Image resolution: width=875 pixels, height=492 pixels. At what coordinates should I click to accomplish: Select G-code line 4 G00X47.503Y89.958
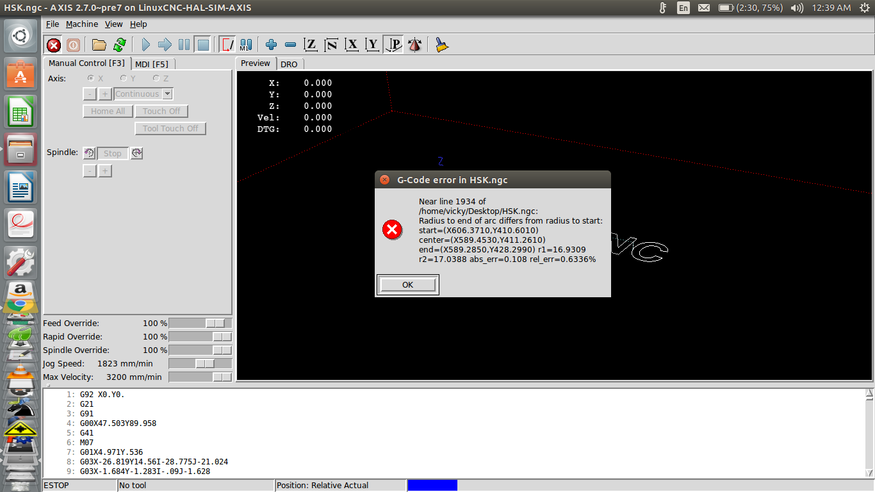click(118, 423)
